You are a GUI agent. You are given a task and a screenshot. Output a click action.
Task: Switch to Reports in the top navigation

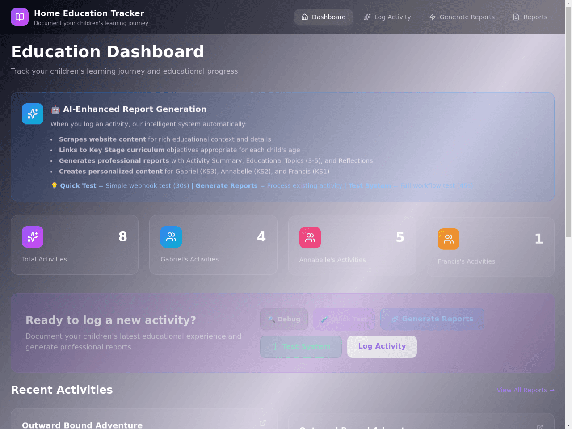click(x=530, y=17)
